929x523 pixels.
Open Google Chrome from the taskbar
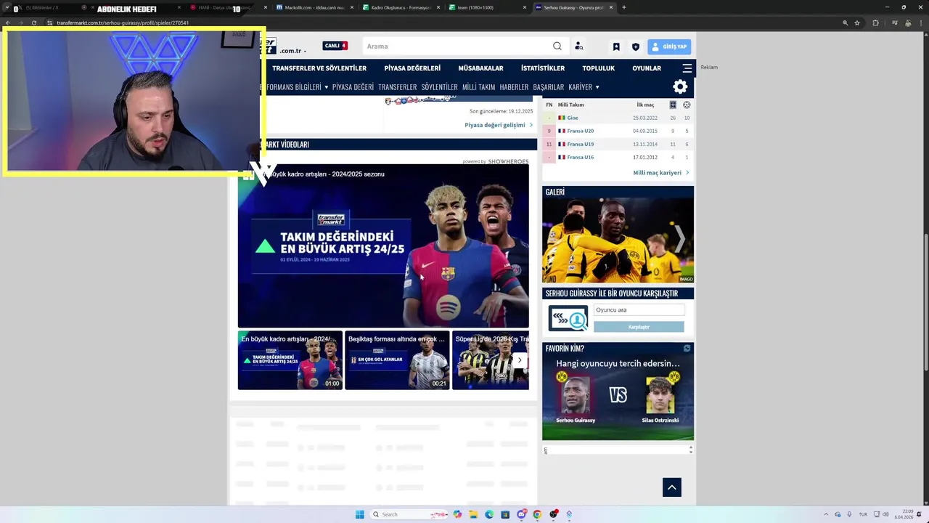(x=537, y=514)
